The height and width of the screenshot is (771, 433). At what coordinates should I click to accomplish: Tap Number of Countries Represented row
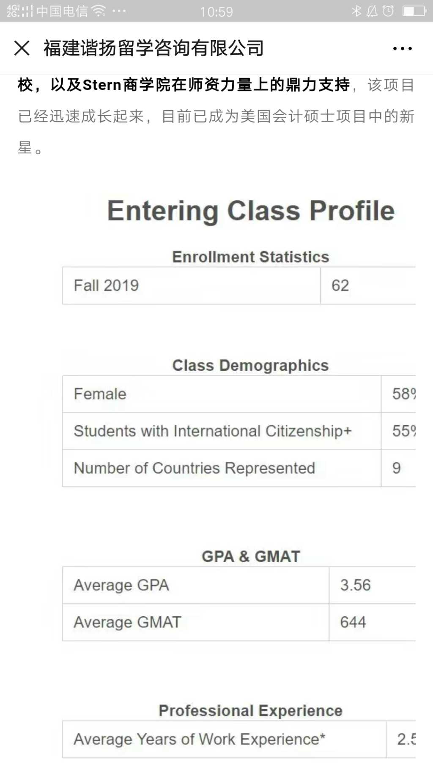[x=239, y=468]
